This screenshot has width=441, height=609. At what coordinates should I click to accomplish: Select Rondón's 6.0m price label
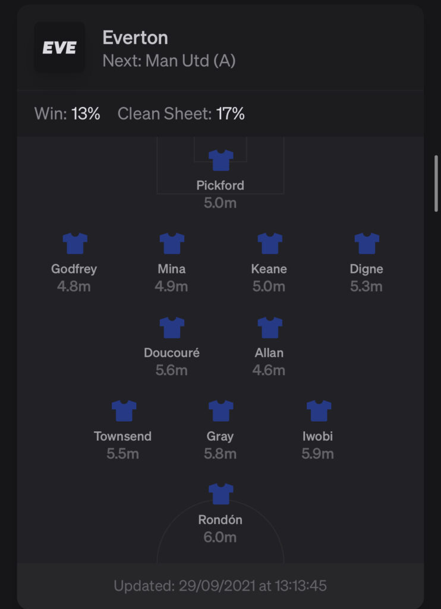tap(220, 537)
